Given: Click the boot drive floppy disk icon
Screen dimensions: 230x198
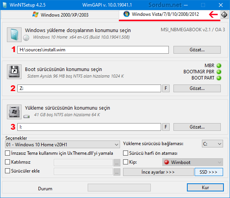Looking at the screenshot, I should (14, 72).
